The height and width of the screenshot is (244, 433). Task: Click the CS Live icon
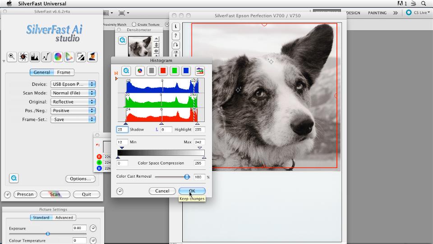pyautogui.click(x=409, y=13)
